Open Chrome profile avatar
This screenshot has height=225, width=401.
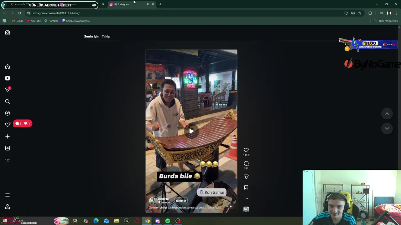click(389, 13)
